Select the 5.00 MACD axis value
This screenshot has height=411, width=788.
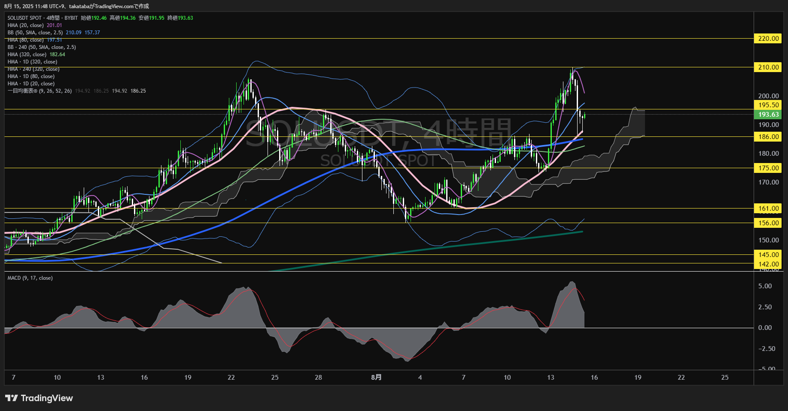[765, 286]
